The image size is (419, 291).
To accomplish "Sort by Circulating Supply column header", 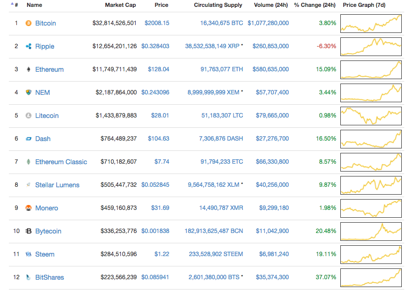I will point(218,5).
